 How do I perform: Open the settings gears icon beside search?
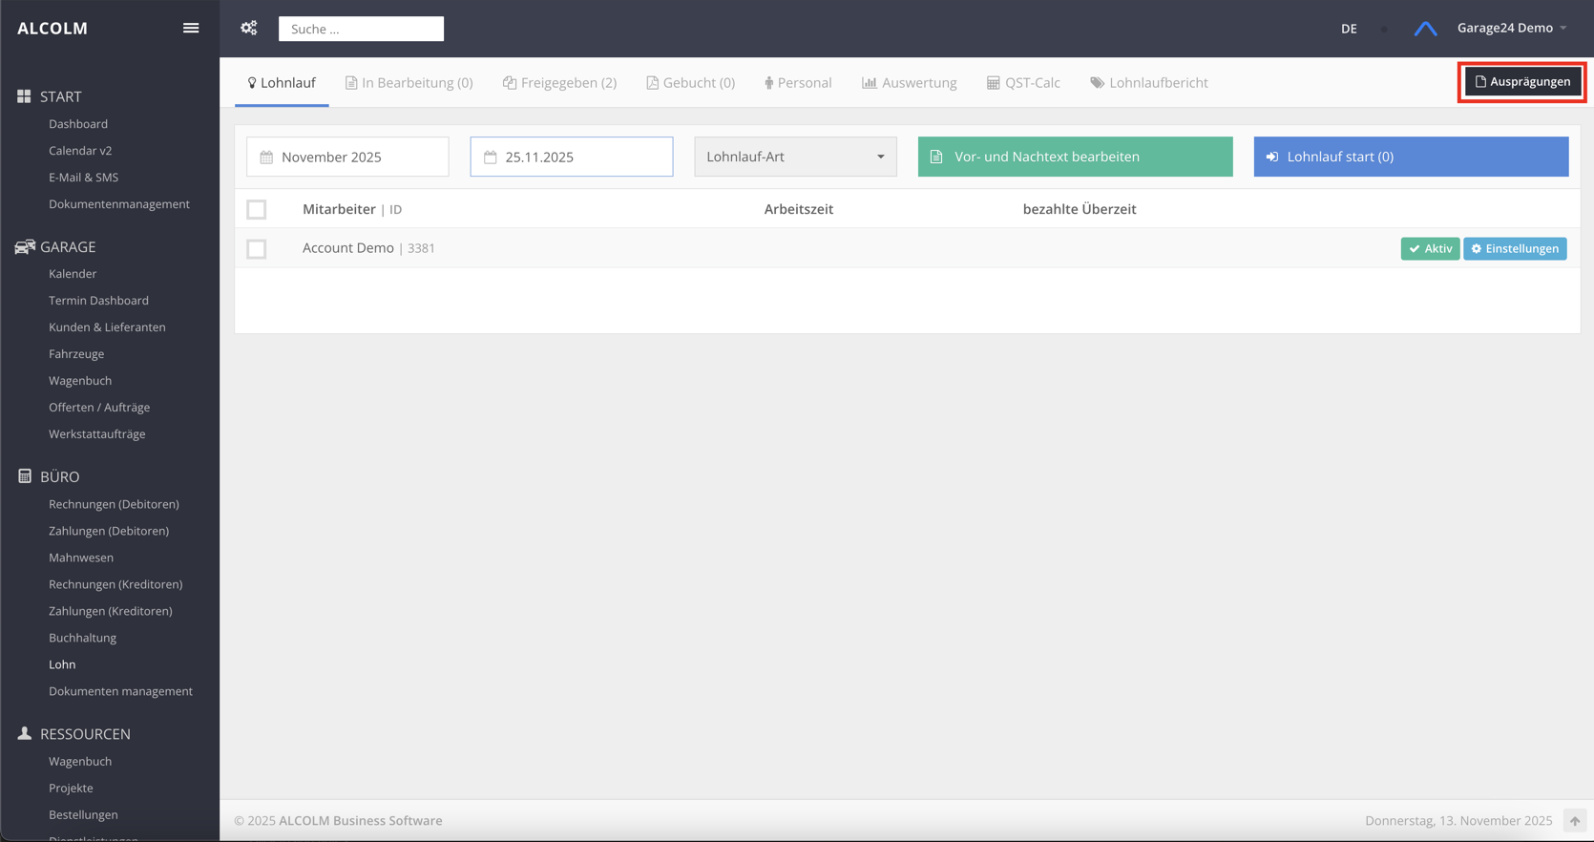coord(249,28)
